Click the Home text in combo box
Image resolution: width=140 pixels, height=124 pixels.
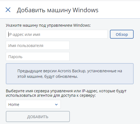point(14,105)
